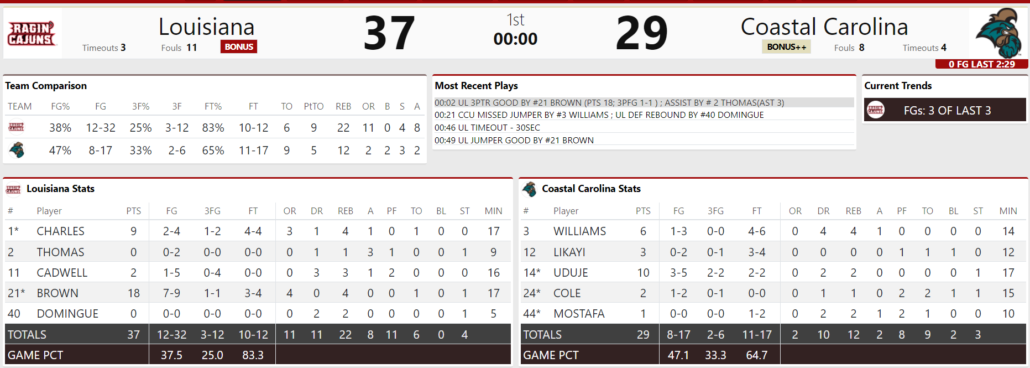Click the FGs: 3 OF LAST 3 trend bar
The image size is (1030, 368).
[x=947, y=110]
